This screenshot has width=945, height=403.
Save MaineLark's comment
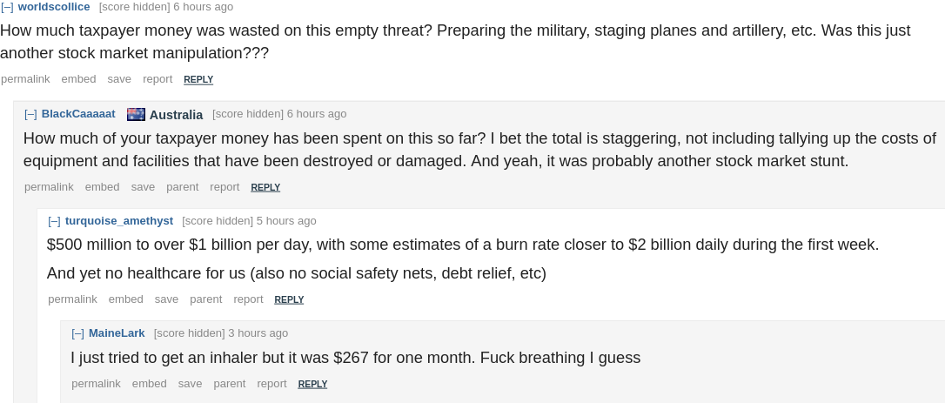(190, 384)
